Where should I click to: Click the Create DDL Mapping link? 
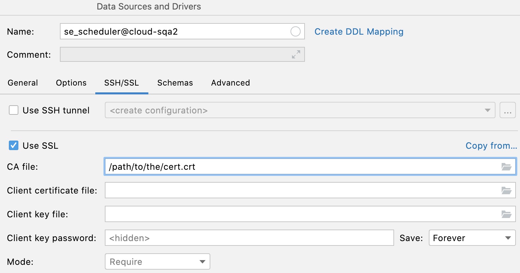click(x=359, y=32)
